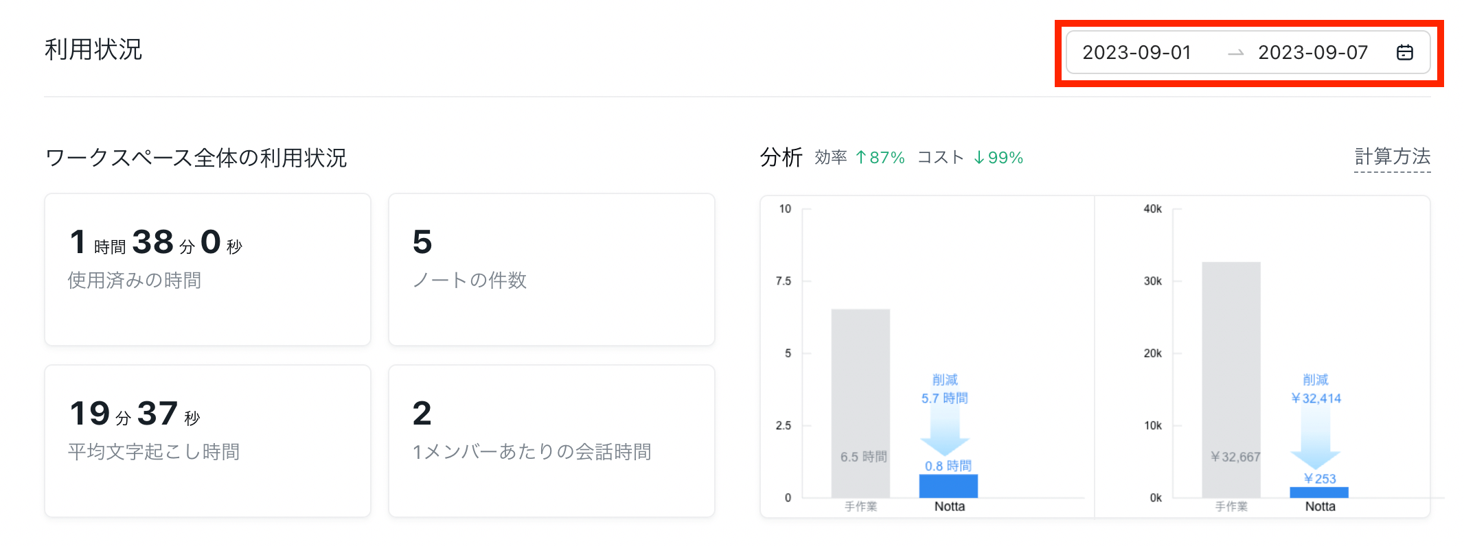
Task: Click the gray 6.5 時間 manual-work bar
Action: click(x=860, y=403)
